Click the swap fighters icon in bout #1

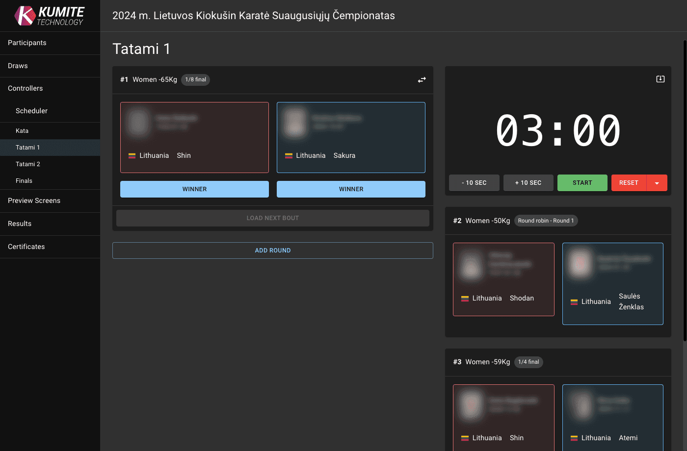point(422,79)
